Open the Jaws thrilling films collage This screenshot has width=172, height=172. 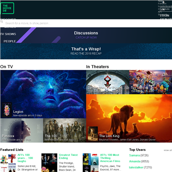[x=91, y=163]
